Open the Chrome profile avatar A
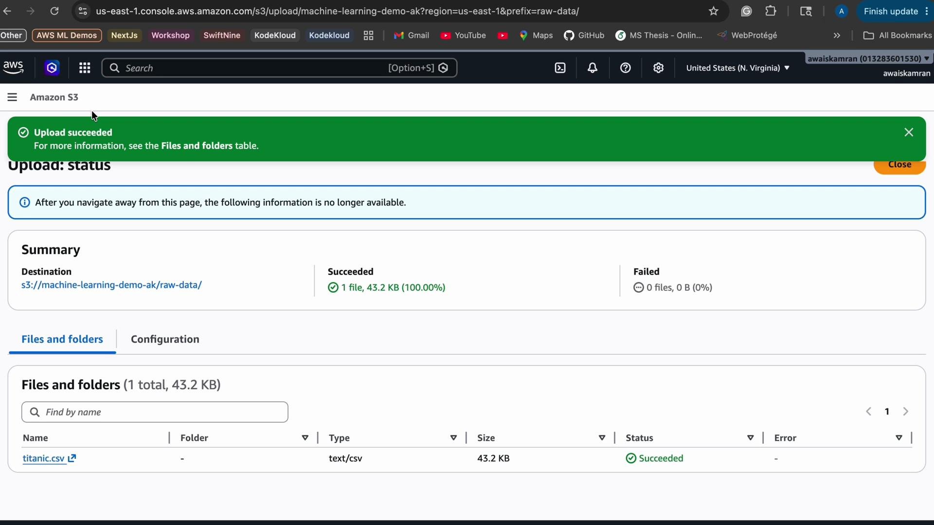The image size is (934, 525). [x=841, y=11]
